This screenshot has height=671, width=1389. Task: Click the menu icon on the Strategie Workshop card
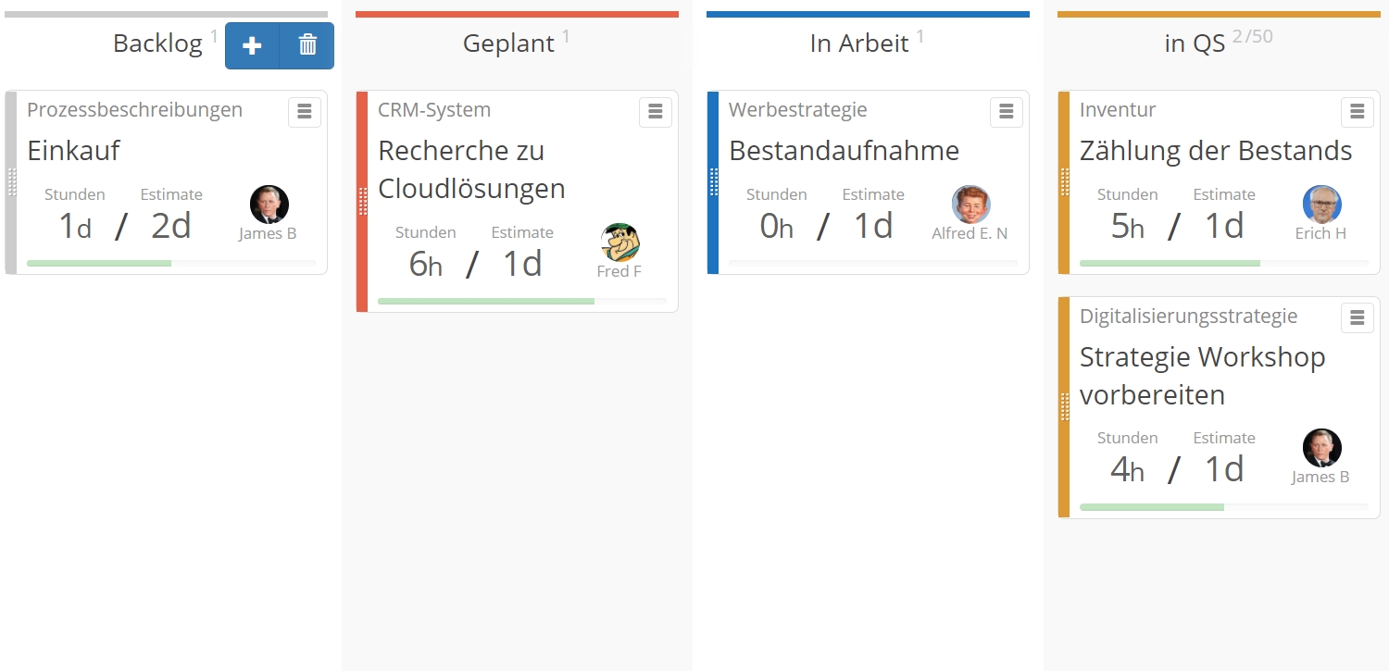(1358, 318)
